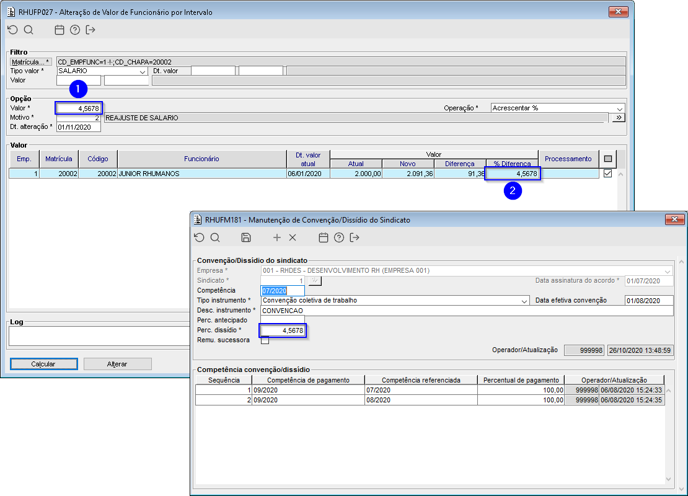Click the Novo column header
Viewport: 688px width, 496px height.
pyautogui.click(x=408, y=164)
